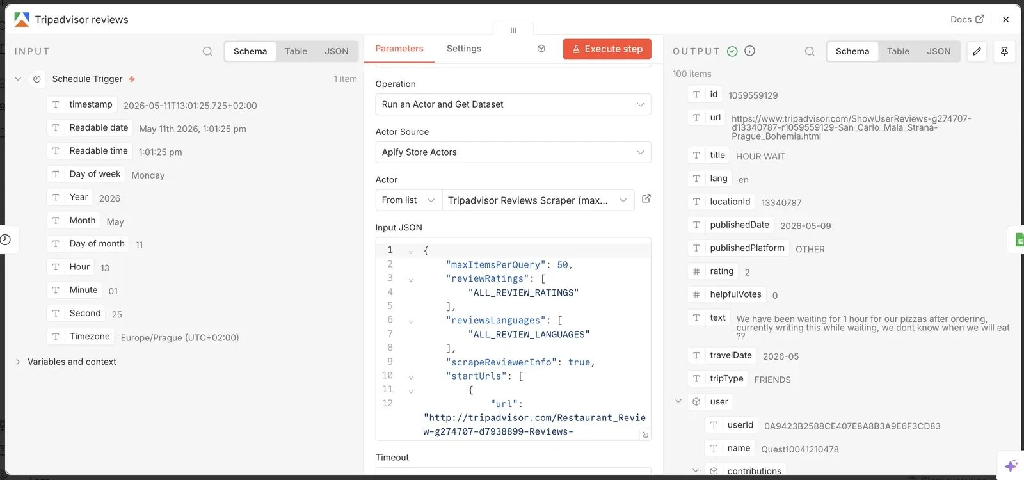Expand the Input JSON editor
Image resolution: width=1024 pixels, height=480 pixels.
[645, 435]
